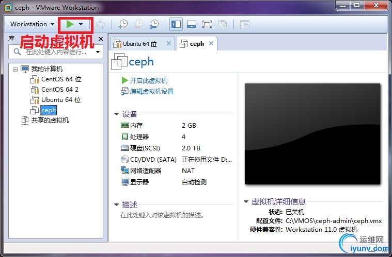Viewport: 392px width, 257px height.
Task: Select ceph in the library tree
Action: 49,110
